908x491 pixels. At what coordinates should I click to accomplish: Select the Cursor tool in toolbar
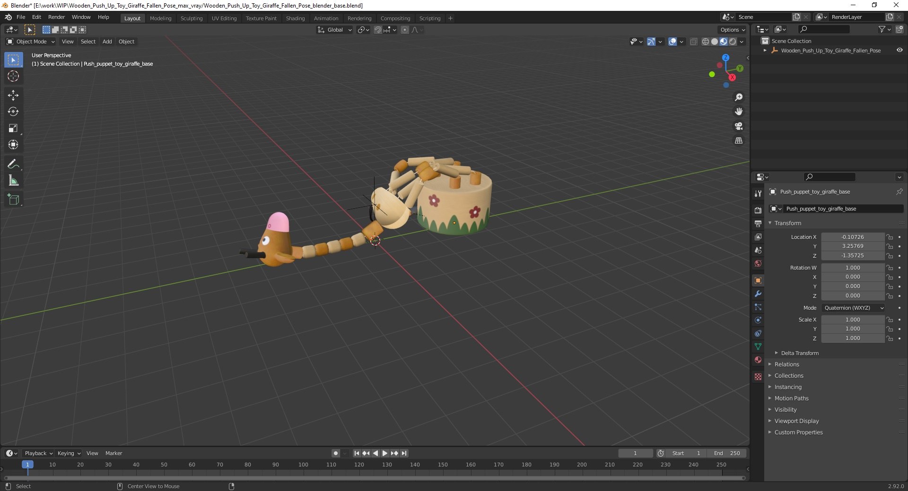click(x=13, y=76)
